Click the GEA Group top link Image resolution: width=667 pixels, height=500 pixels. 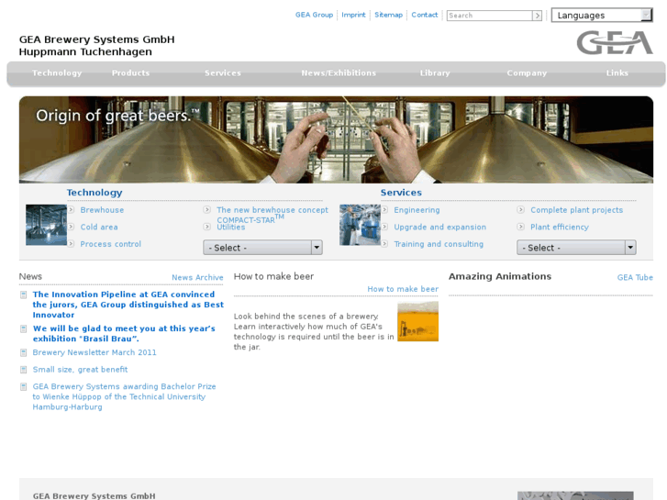click(314, 15)
